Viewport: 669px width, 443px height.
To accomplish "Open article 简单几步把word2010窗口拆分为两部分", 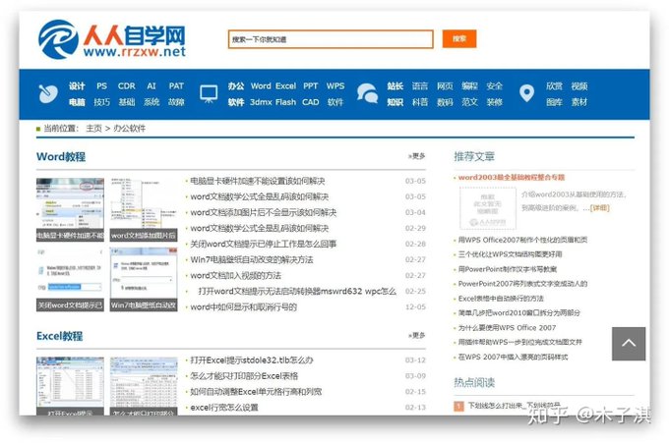I will click(x=519, y=313).
